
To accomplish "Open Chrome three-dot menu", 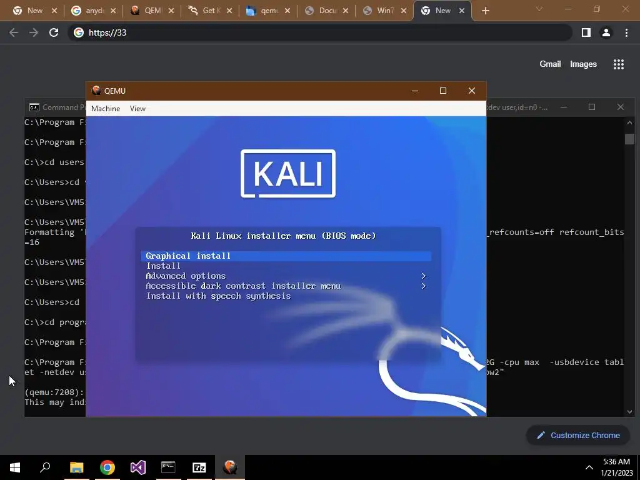I will 626,32.
